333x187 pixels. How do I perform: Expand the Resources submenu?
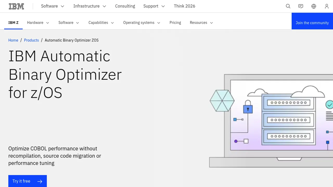tap(201, 23)
